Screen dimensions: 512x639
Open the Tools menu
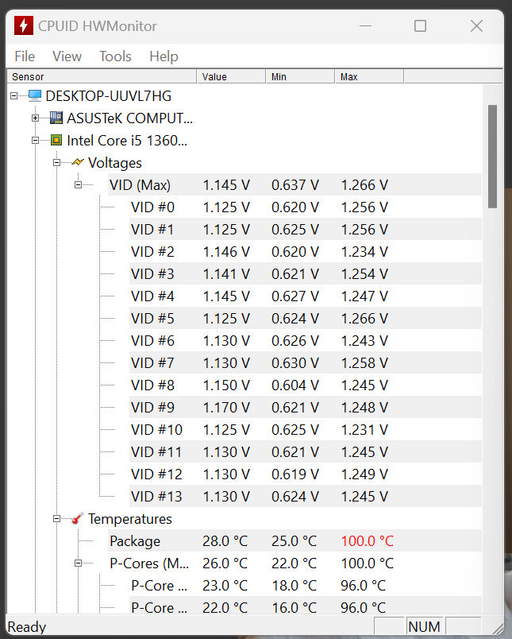click(115, 56)
